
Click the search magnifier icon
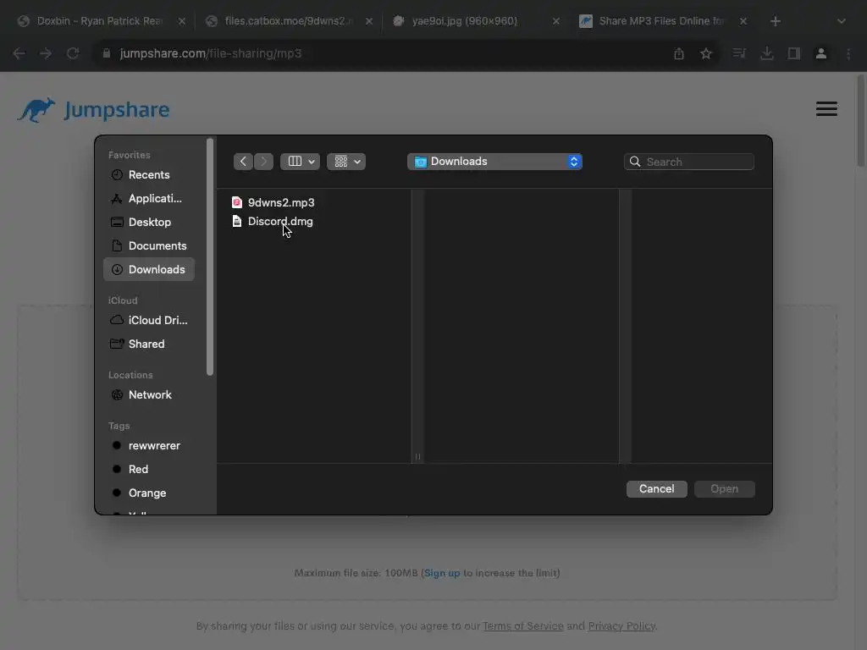[x=635, y=162]
